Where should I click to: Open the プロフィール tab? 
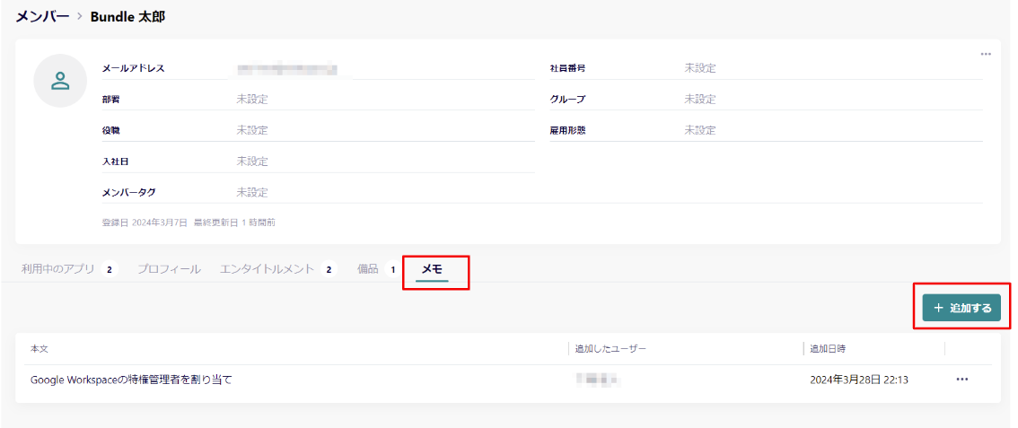click(x=169, y=269)
